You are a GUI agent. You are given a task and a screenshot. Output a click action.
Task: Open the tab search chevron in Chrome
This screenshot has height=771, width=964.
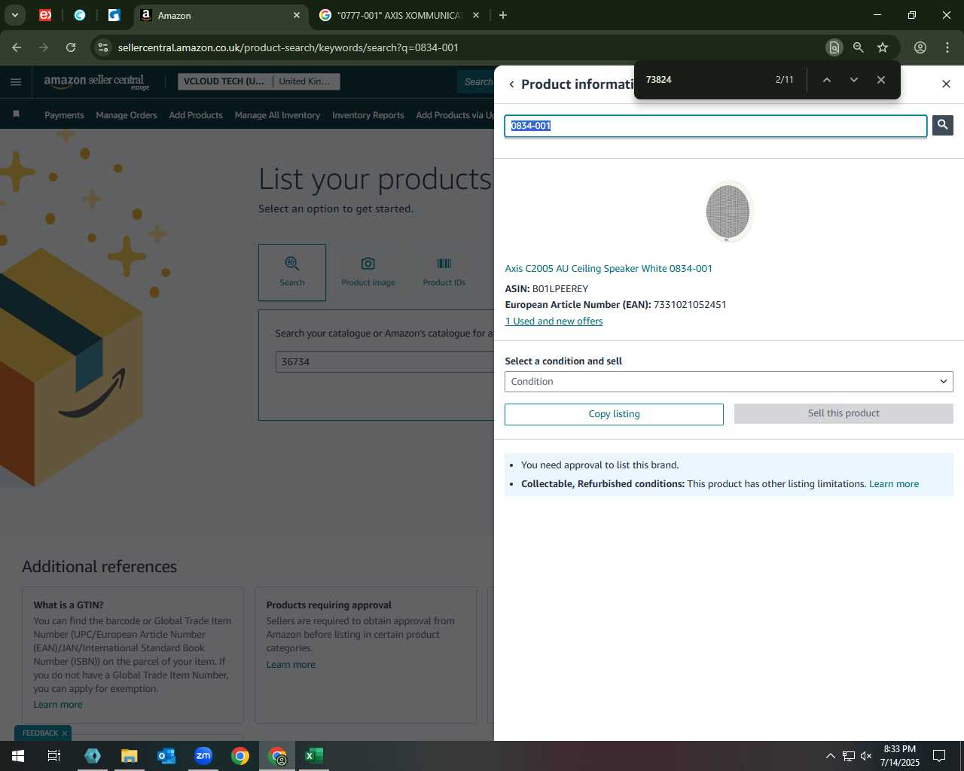tap(15, 15)
